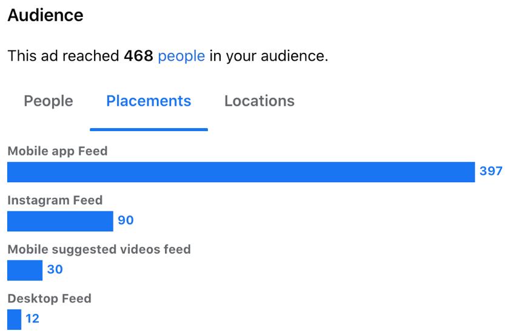The width and height of the screenshot is (519, 334).
Task: Click the 12 value label
Action: 33,319
